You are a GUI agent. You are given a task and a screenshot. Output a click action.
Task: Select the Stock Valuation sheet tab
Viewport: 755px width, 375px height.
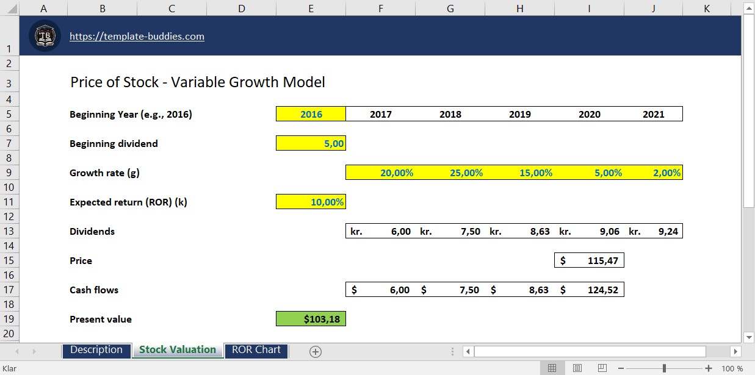click(x=177, y=350)
